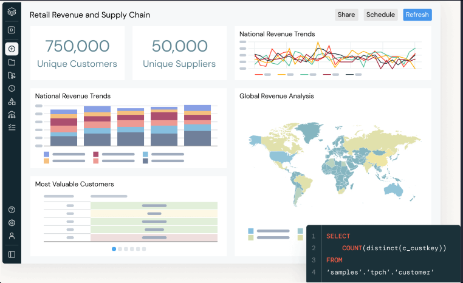Click the Databricks logo in the sidebar
The width and height of the screenshot is (463, 283).
[x=12, y=12]
